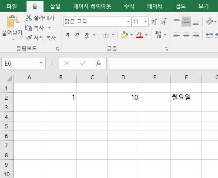The height and width of the screenshot is (178, 218).
Task: Toggle middle vertical alignment
Action: [x=186, y=21]
